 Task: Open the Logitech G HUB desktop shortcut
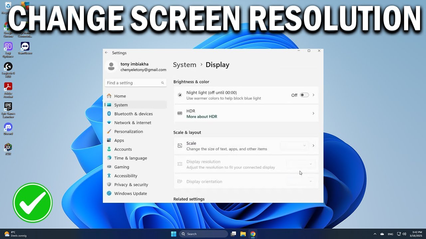click(8, 70)
